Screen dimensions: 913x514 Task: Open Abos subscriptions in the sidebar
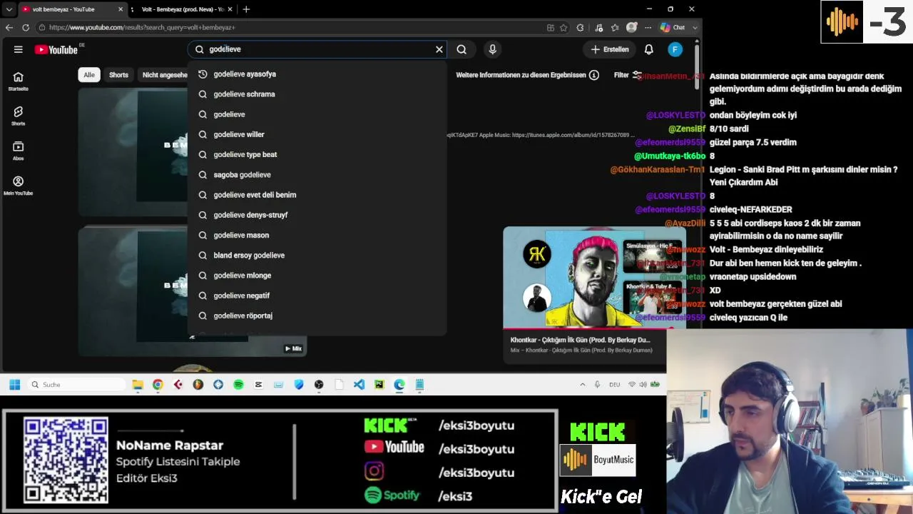(19, 151)
